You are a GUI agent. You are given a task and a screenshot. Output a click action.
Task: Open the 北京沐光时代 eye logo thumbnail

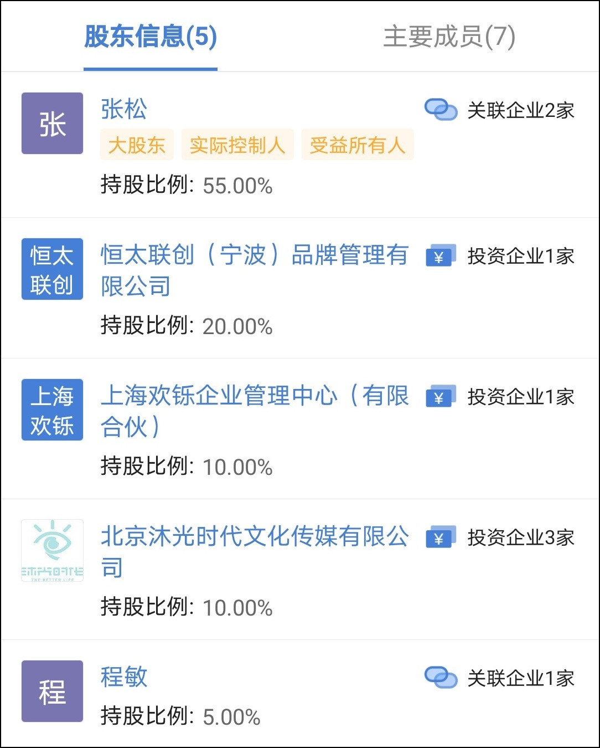tap(52, 551)
